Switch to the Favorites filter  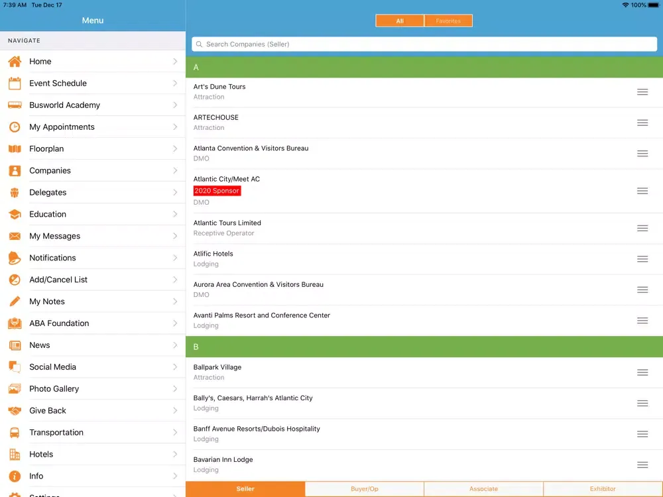tap(448, 21)
